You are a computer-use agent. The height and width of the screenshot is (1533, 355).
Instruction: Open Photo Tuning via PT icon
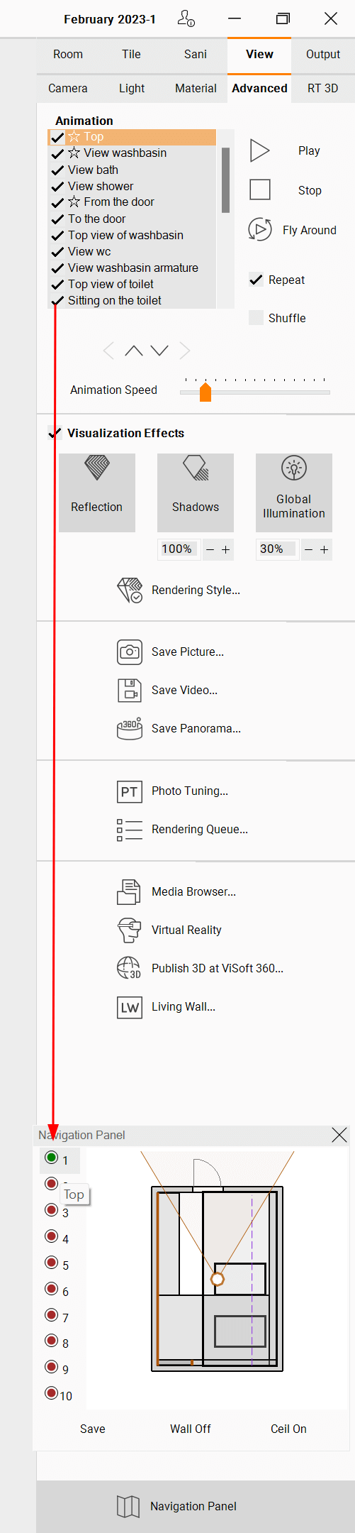coord(130,791)
